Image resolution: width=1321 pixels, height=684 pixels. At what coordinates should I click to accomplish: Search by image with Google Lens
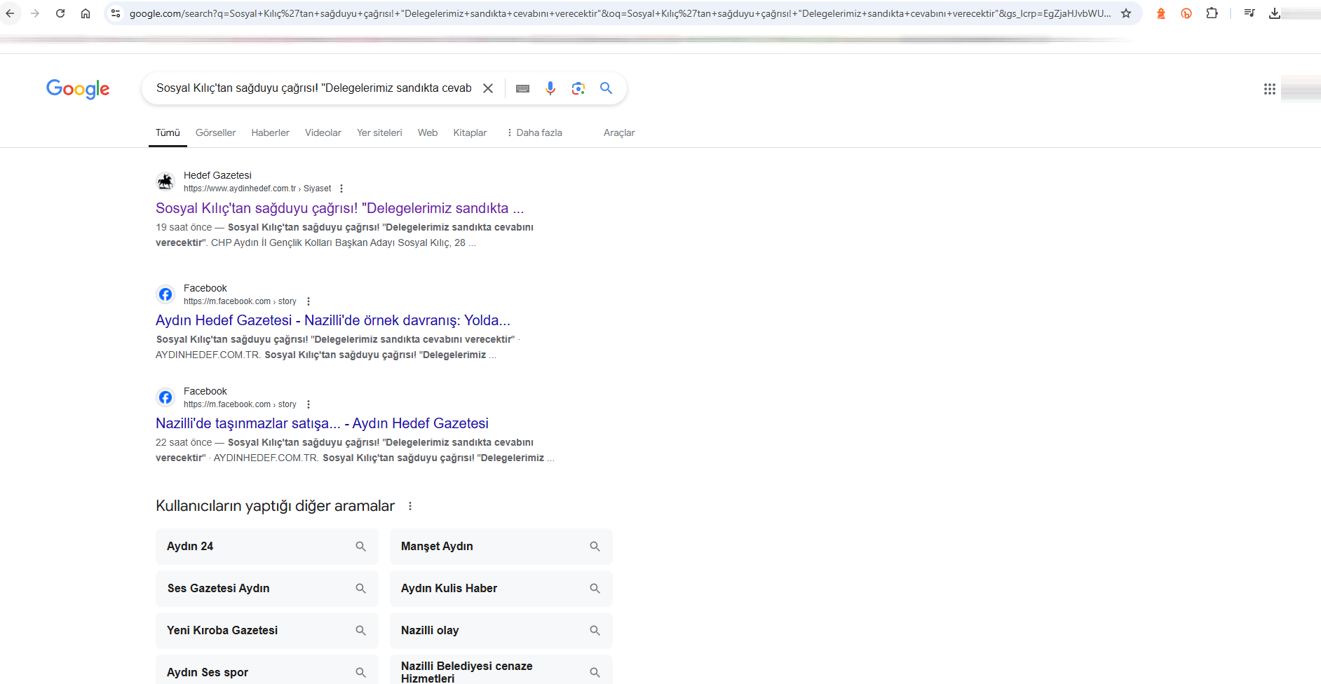[x=578, y=88]
